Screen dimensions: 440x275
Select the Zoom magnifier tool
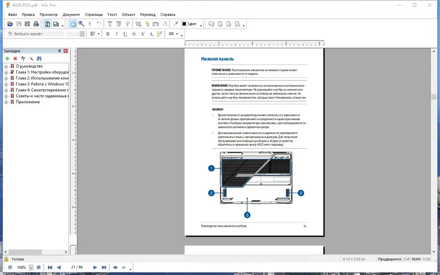pyautogui.click(x=81, y=24)
